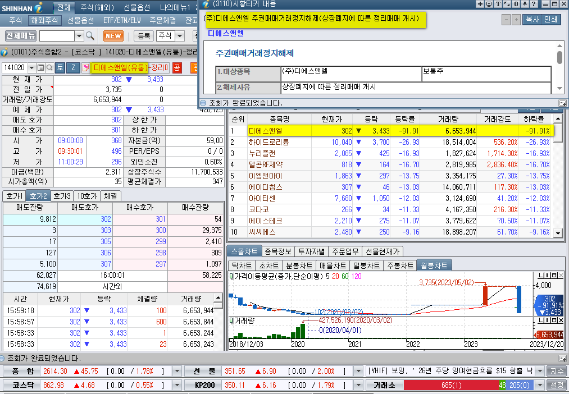Click the monitor icon in ticker window titlebar
Screen dimensions: 569x394
tap(489, 4)
